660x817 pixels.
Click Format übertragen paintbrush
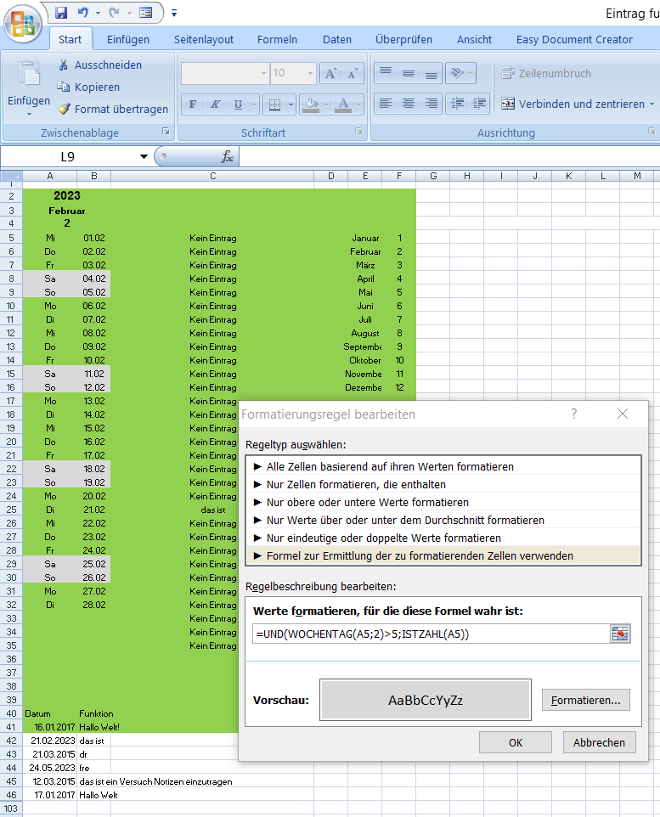click(112, 109)
